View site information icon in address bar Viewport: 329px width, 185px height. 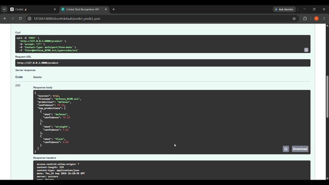coord(29,18)
